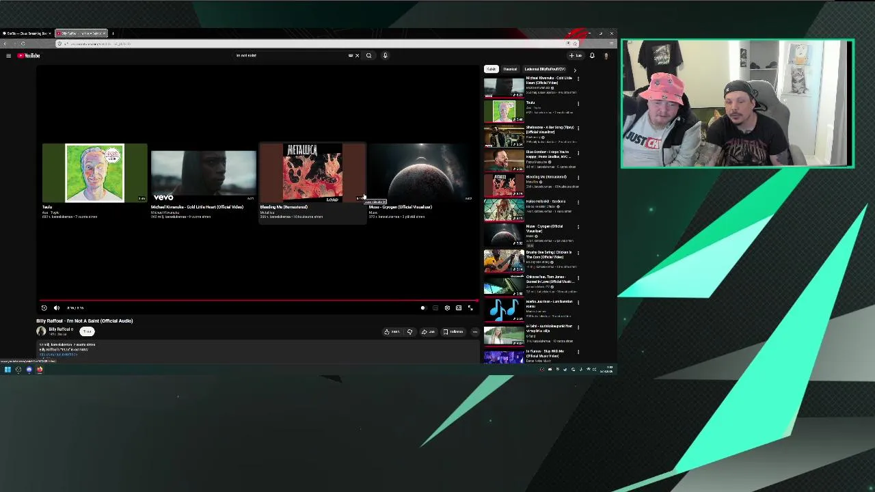Click inside the YouTube search field
Viewport: 875px width, 492px height.
294,55
